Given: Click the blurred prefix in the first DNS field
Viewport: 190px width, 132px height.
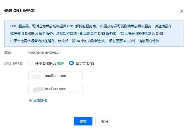Looking at the screenshot, I should click(38, 76).
